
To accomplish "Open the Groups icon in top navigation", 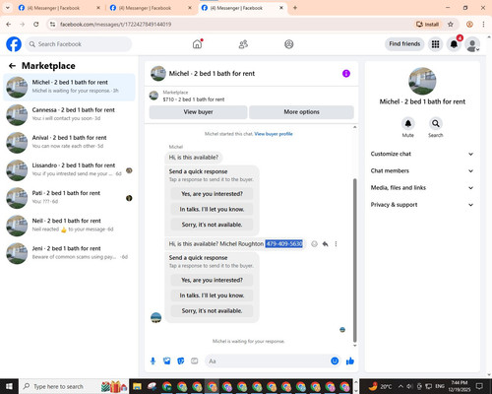I will (x=289, y=44).
